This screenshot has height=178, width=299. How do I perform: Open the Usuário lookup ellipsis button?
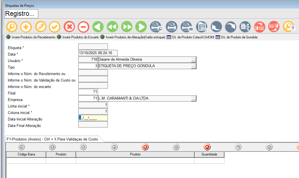point(193,60)
